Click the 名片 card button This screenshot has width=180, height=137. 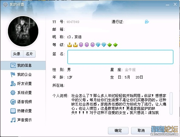(x=29, y=54)
